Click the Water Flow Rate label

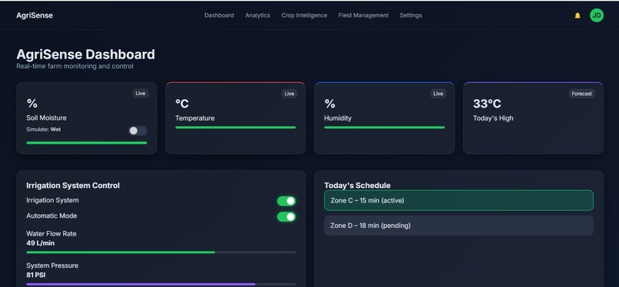(x=51, y=234)
